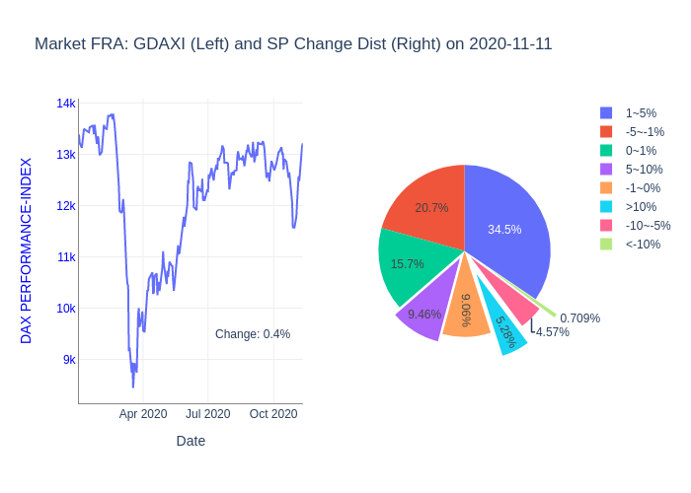Click the 'Change: 0.4%' annotation

pos(253,334)
